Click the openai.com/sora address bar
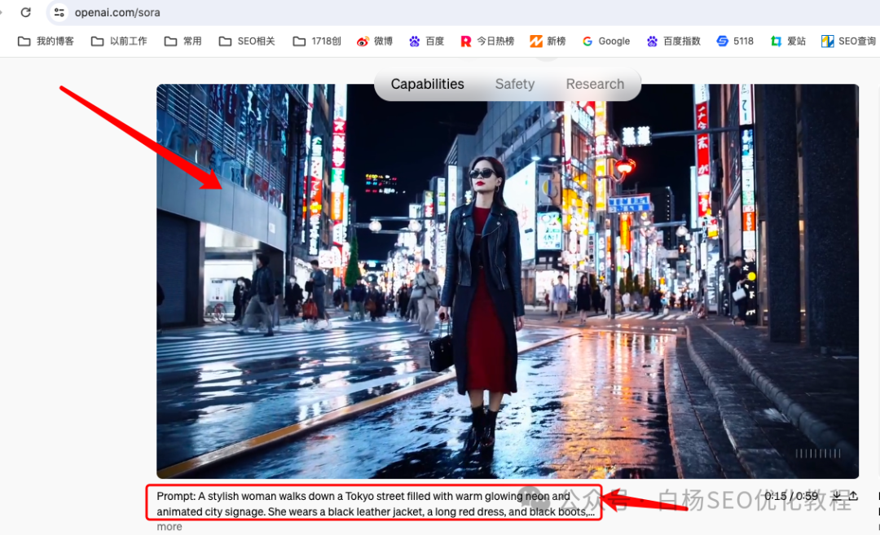Screen dimensions: 880x535 118,12
